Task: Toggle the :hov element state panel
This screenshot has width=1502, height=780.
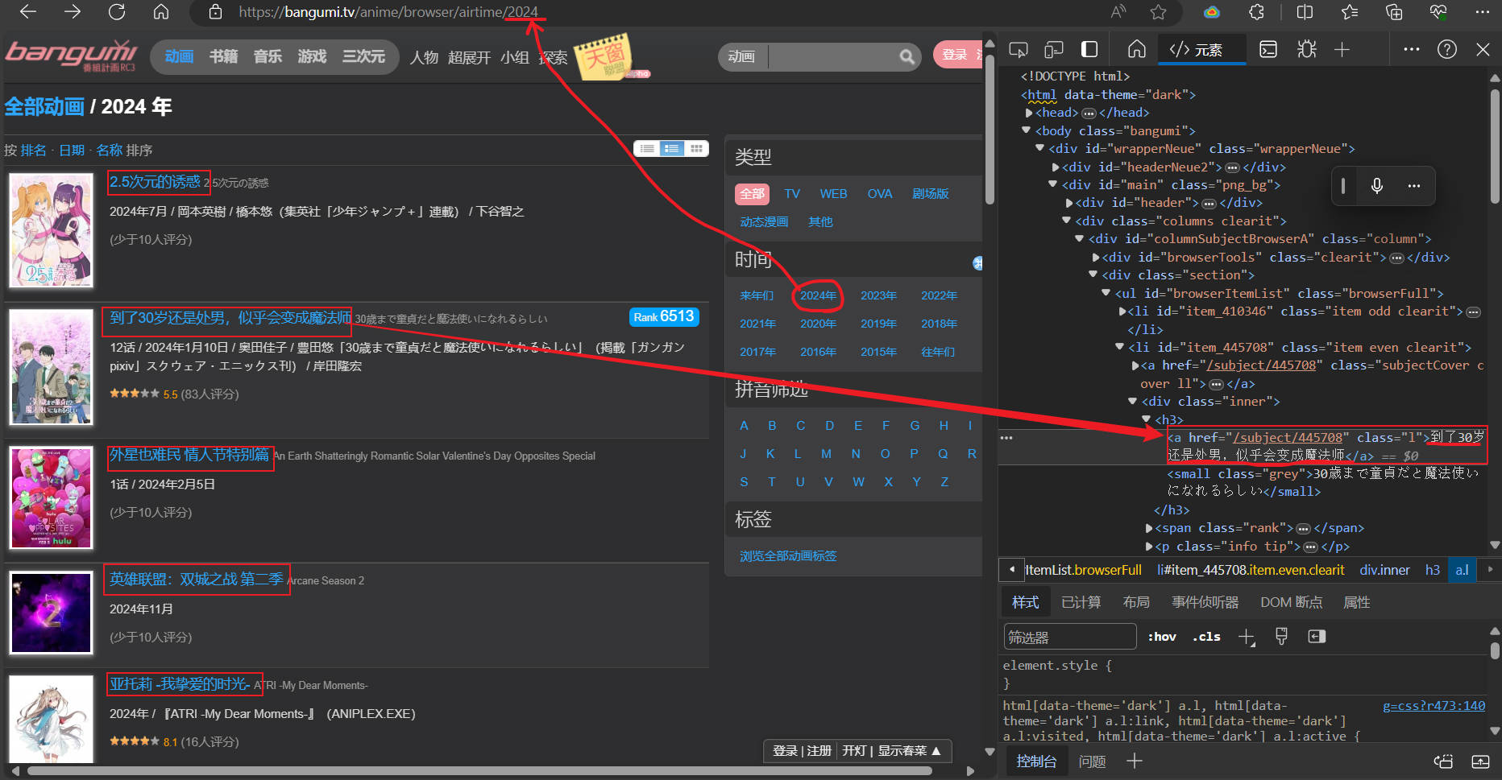Action: (x=1161, y=637)
